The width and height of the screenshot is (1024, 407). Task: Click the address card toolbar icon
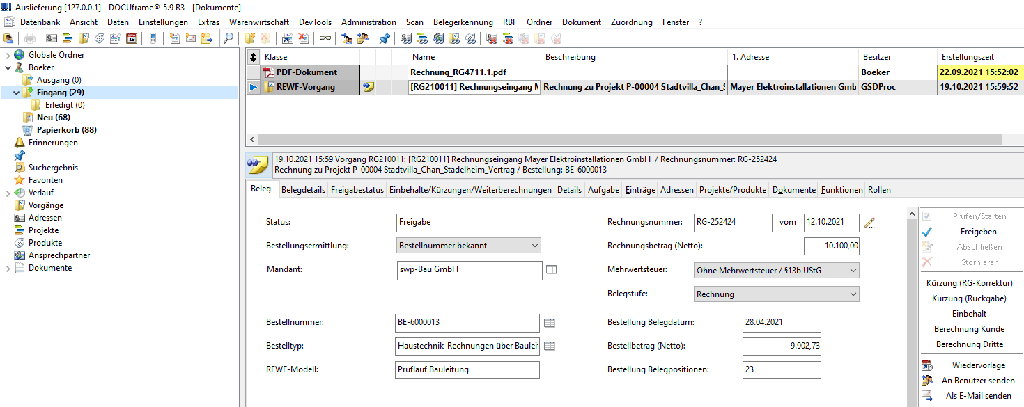click(x=52, y=39)
